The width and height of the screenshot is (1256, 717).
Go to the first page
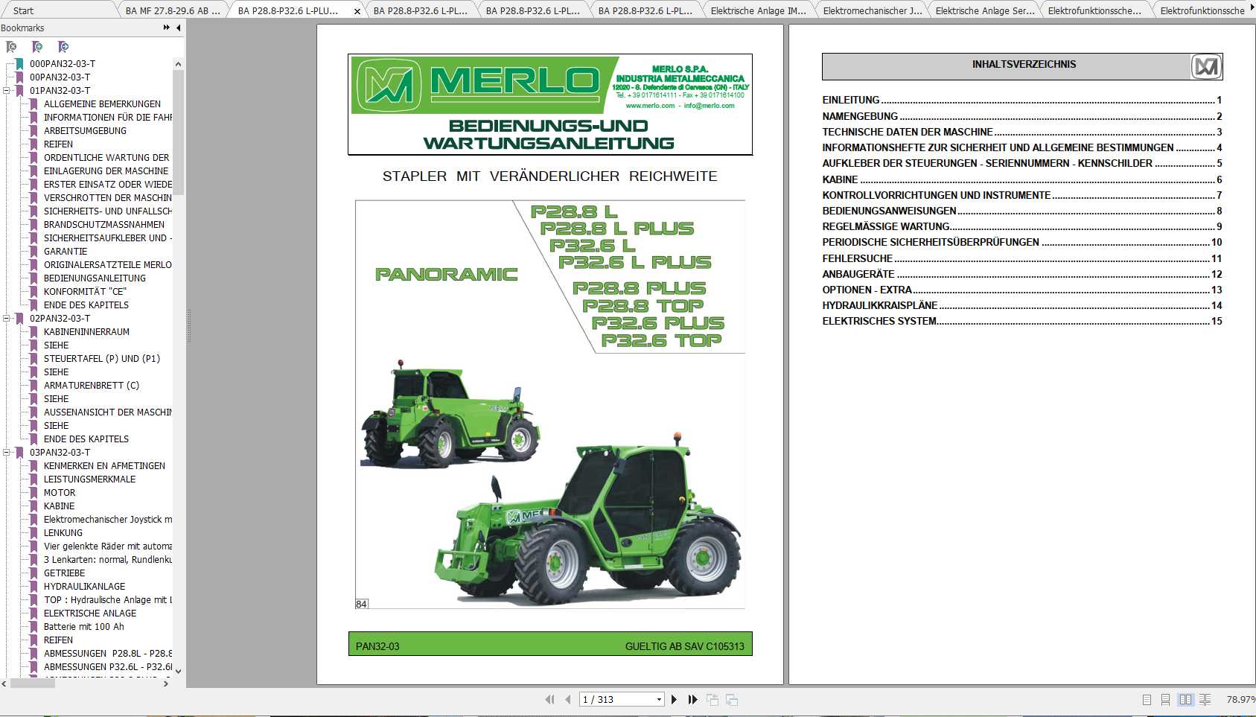(549, 699)
